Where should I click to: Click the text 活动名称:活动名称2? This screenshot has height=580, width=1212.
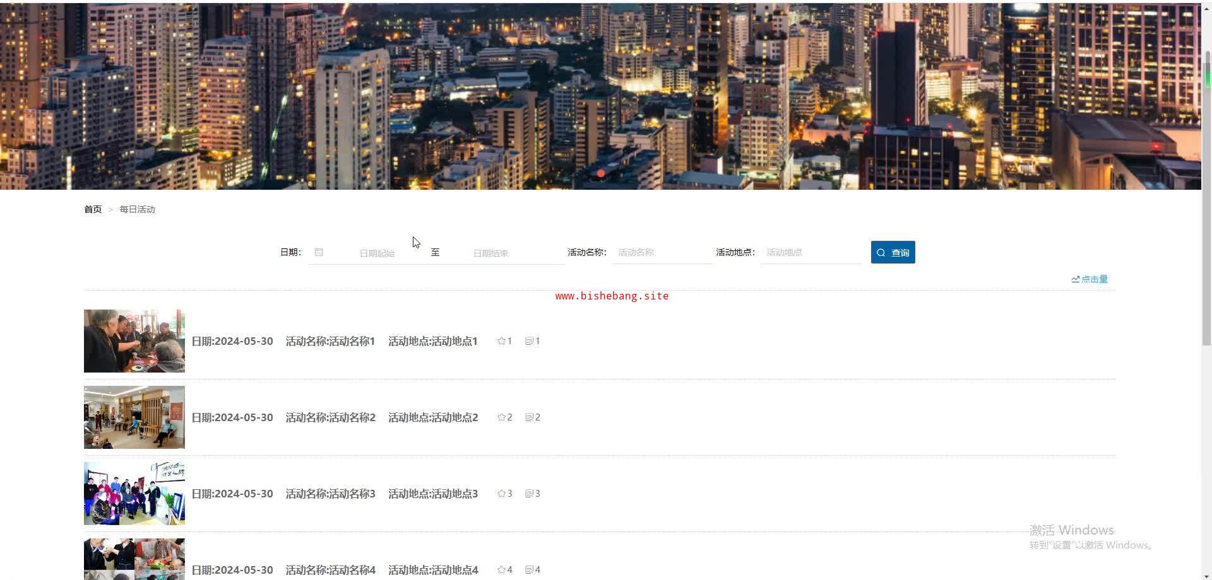coord(330,417)
